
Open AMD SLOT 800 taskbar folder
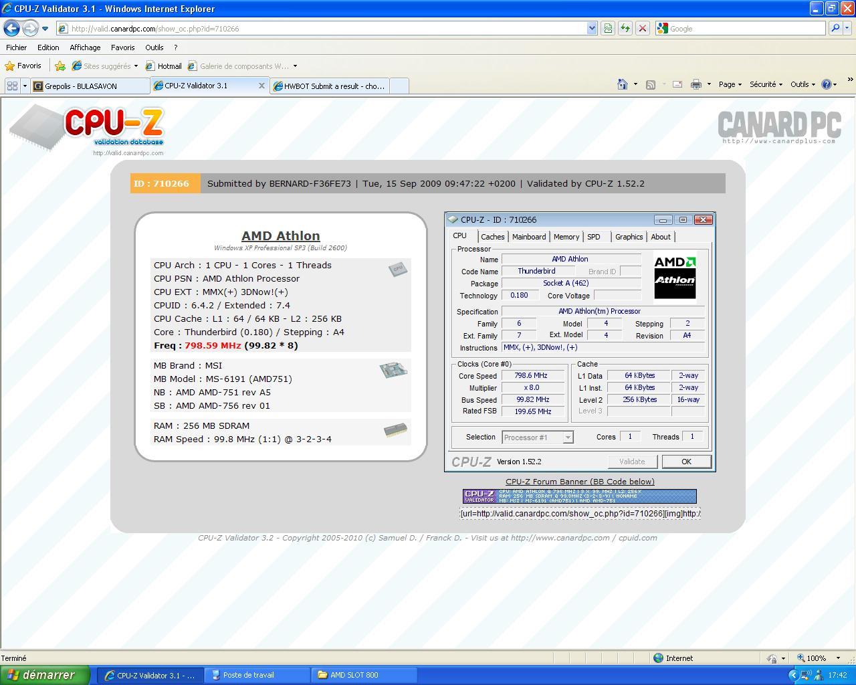[x=364, y=675]
